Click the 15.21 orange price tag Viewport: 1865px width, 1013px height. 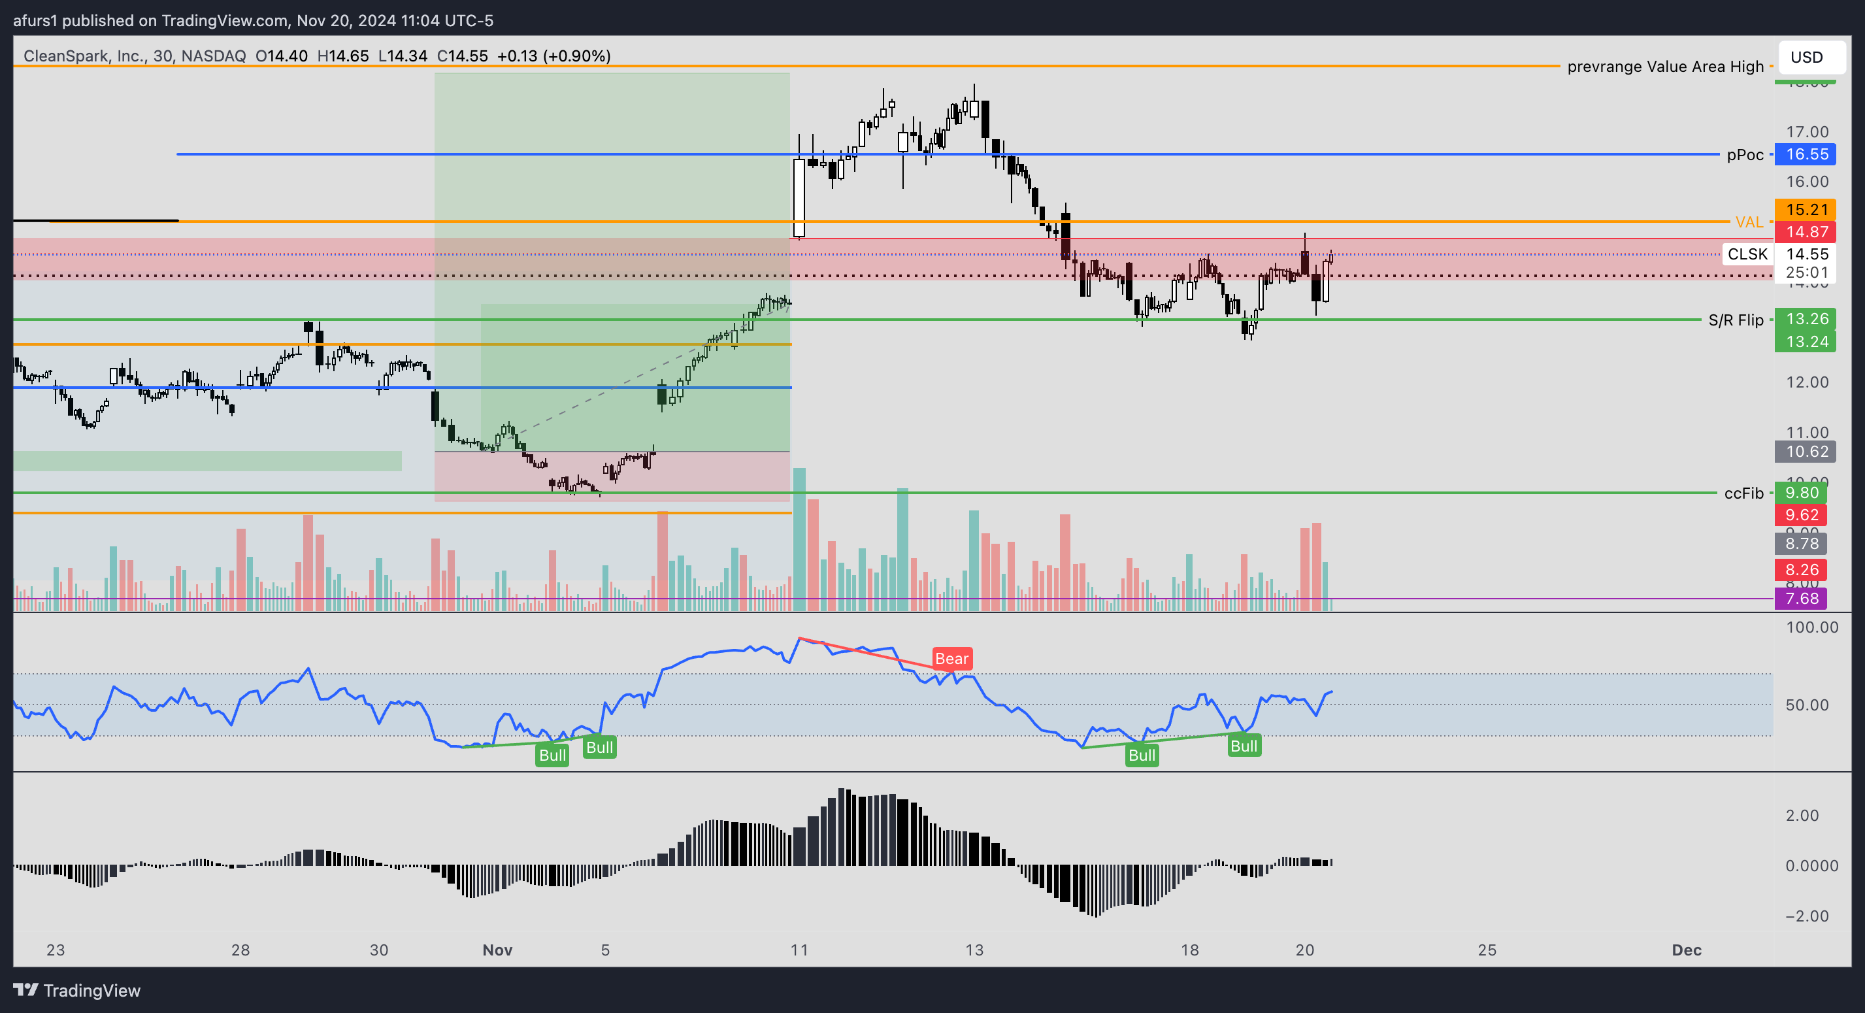point(1806,209)
